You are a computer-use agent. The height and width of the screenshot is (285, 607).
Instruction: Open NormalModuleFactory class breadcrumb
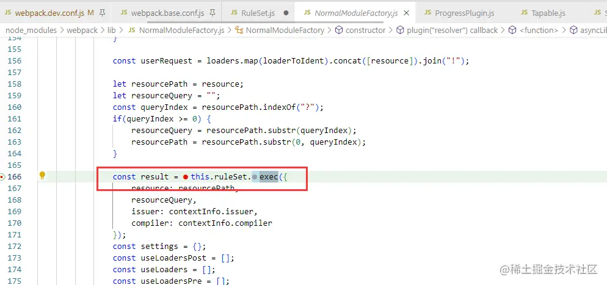(285, 30)
